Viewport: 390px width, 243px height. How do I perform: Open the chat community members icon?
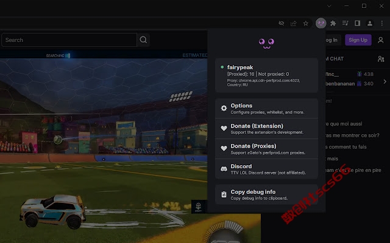tap(381, 59)
